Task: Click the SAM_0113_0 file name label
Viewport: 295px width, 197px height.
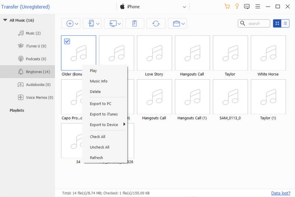Action: pos(230,118)
